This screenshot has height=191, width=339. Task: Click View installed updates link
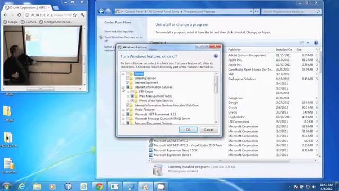pyautogui.click(x=119, y=31)
